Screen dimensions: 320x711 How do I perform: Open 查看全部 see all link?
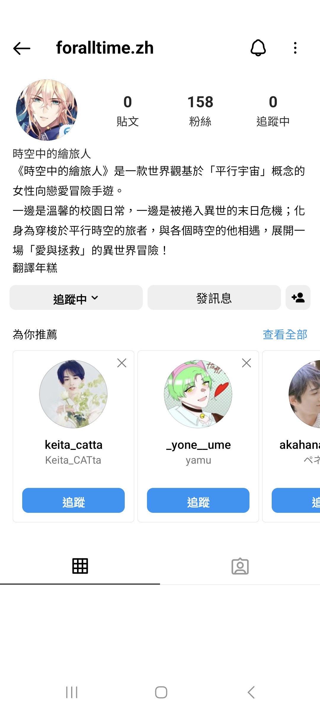pos(285,334)
